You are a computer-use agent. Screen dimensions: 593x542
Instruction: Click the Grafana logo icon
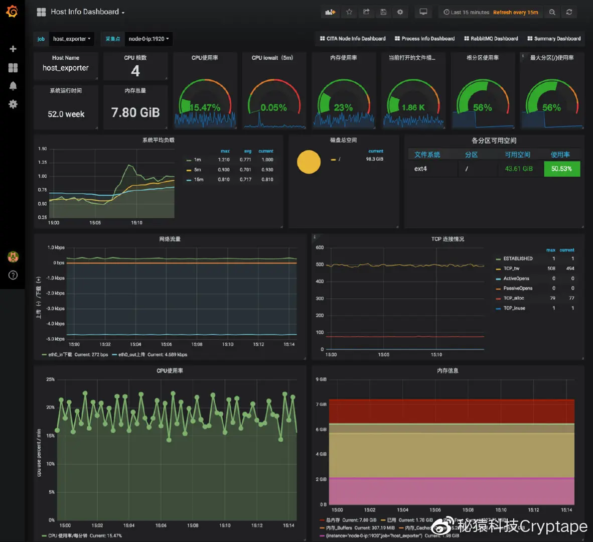(x=12, y=12)
